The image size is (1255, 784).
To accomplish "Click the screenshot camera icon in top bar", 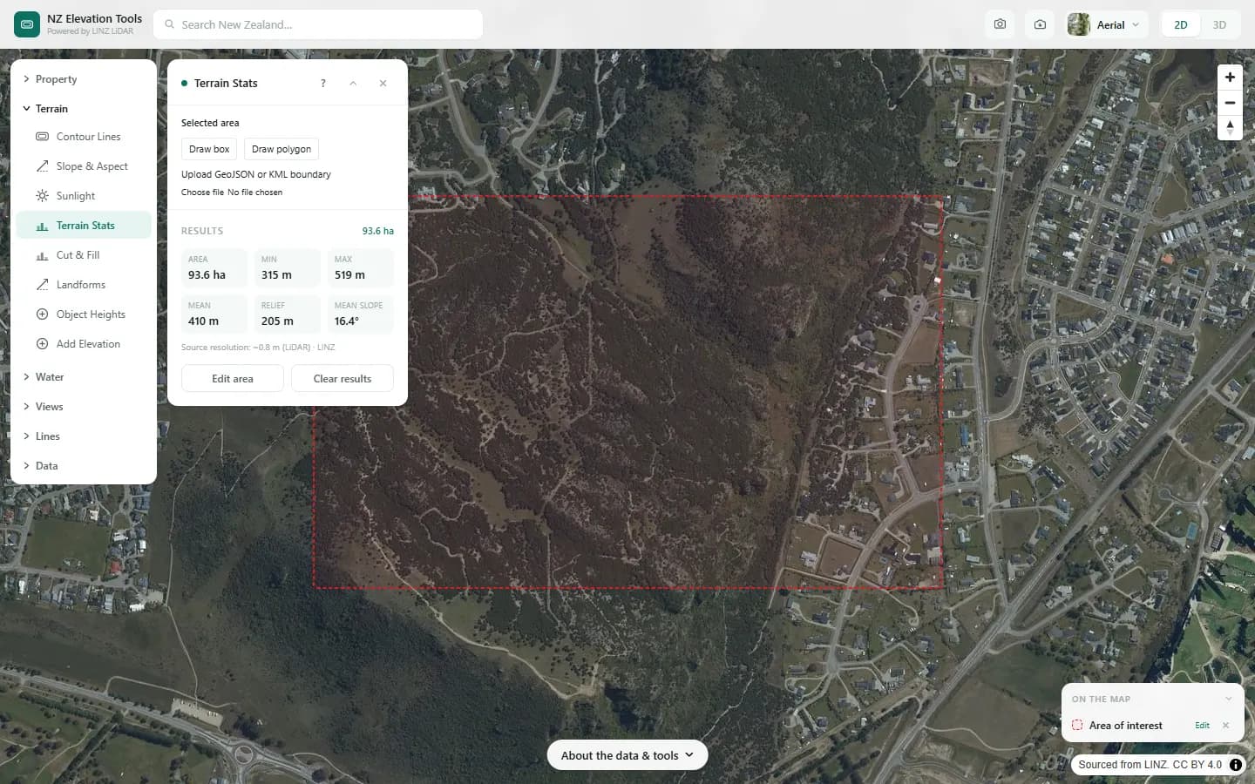I will pyautogui.click(x=1000, y=24).
